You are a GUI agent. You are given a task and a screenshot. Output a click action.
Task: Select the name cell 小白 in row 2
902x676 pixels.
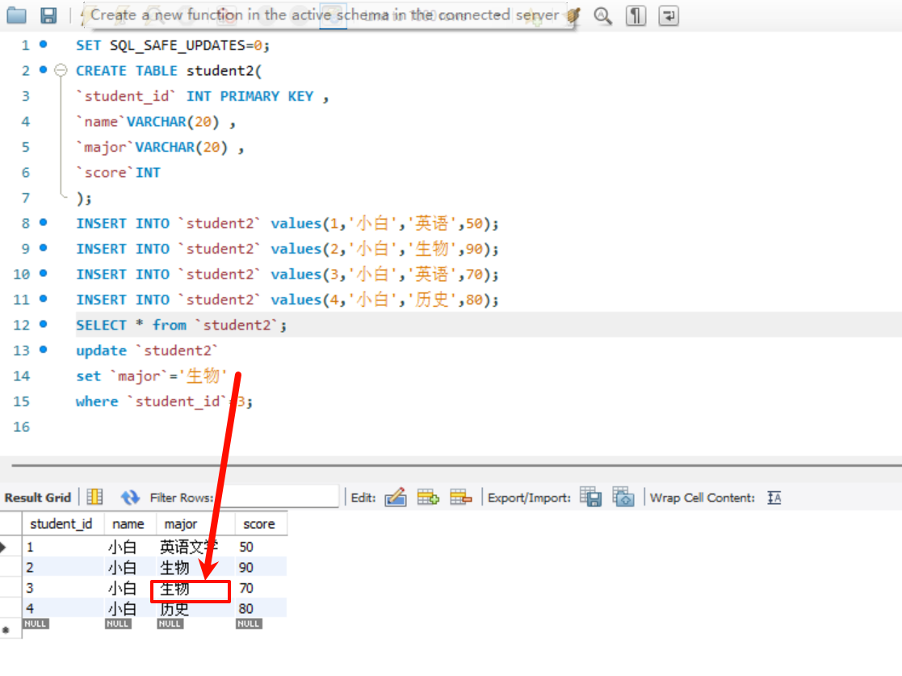point(130,567)
